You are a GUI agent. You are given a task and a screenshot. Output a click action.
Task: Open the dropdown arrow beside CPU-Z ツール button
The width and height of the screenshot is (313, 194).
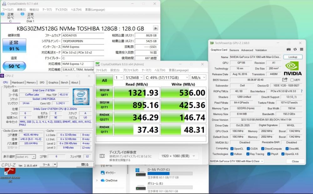pos(55,165)
